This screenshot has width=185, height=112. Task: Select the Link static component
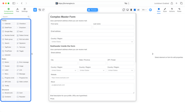23,70
